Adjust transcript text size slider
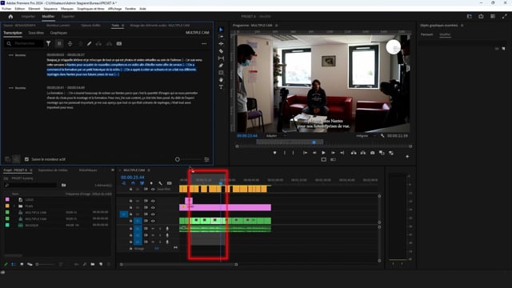 pyautogui.click(x=178, y=159)
